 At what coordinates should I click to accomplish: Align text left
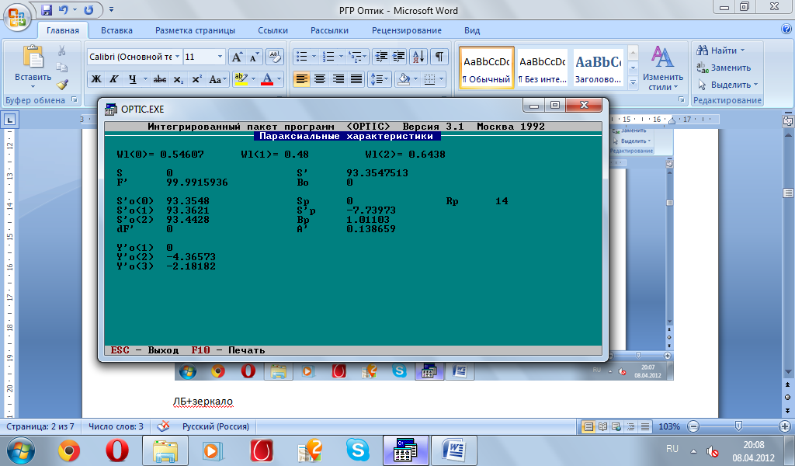[302, 79]
